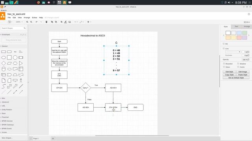Open the waypoints style dropdown
Screen dimensions: 252x141
(x=82, y=22)
